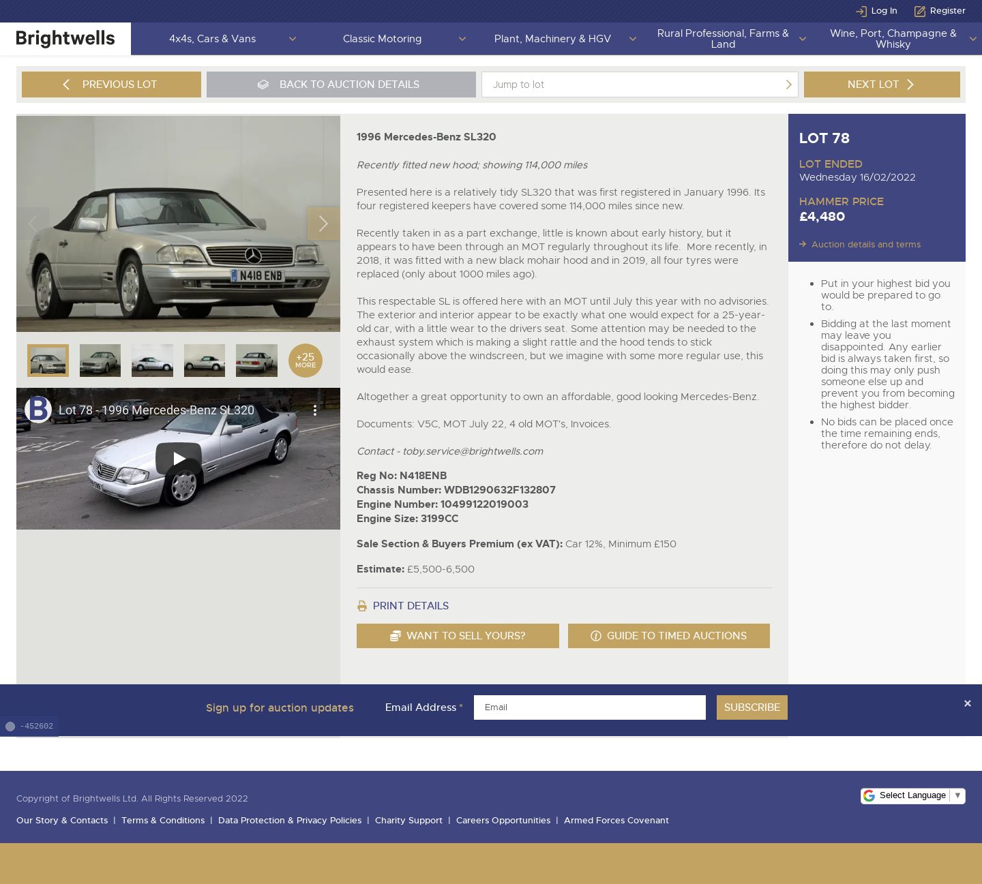Click the Google logo in language selector
Image resolution: width=982 pixels, height=884 pixels.
[x=869, y=795]
